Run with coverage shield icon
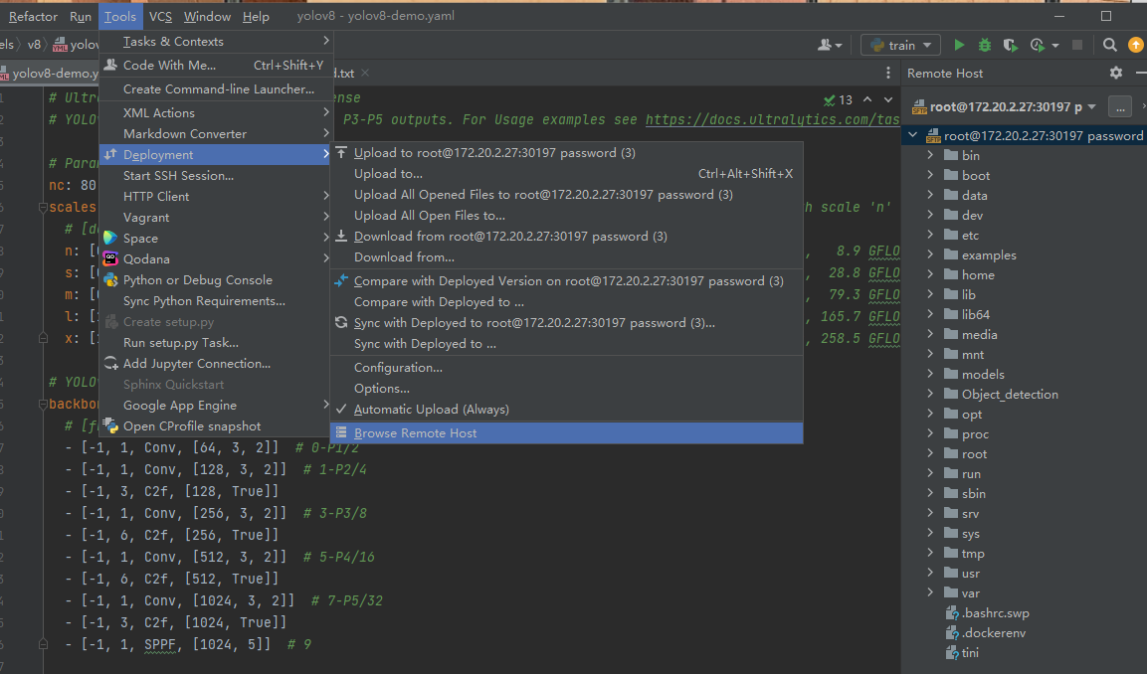 click(1010, 46)
